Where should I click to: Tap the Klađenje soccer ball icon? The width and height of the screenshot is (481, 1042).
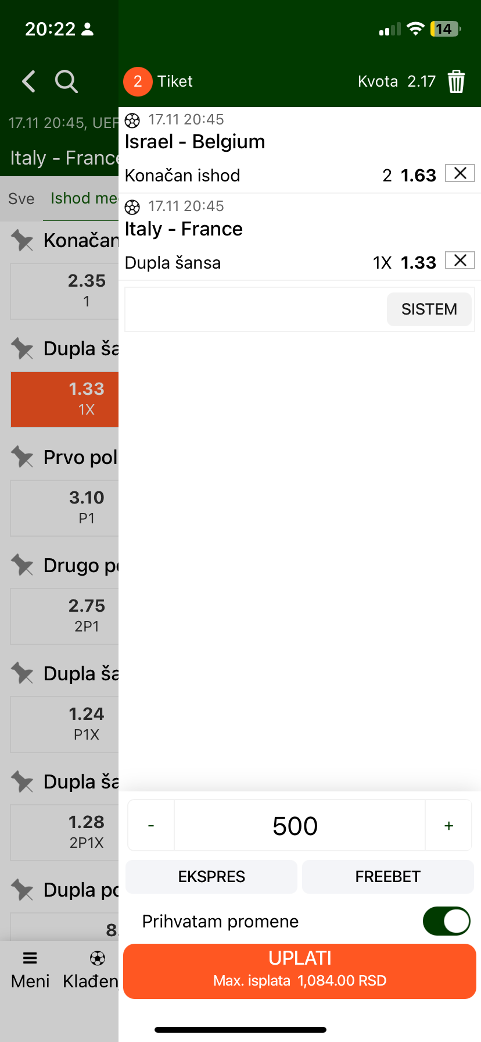97,958
